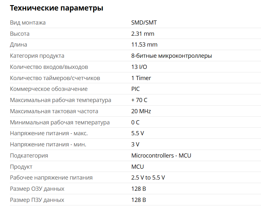Click the '5.5 V' max supply voltage

138,133
